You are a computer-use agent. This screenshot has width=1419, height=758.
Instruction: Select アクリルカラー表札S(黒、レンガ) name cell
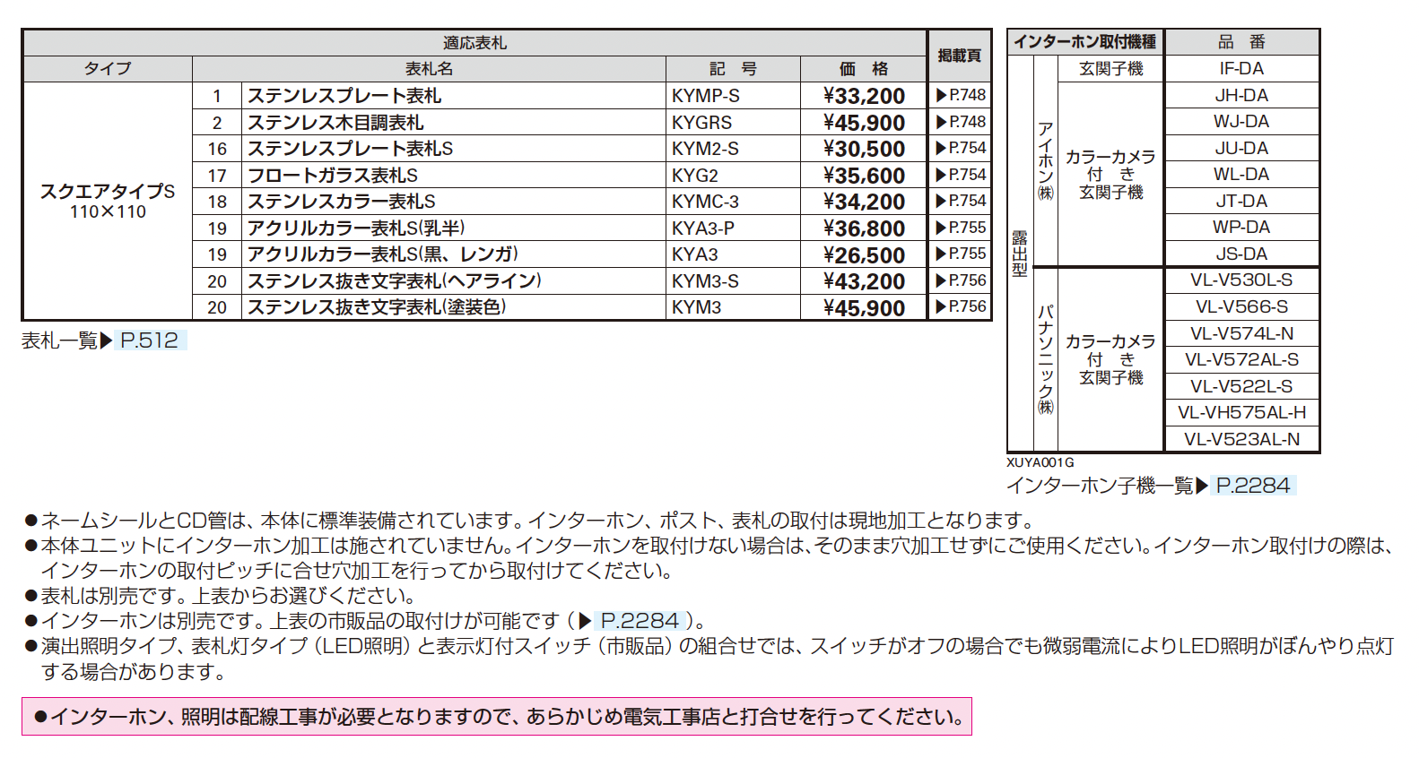pos(453,254)
